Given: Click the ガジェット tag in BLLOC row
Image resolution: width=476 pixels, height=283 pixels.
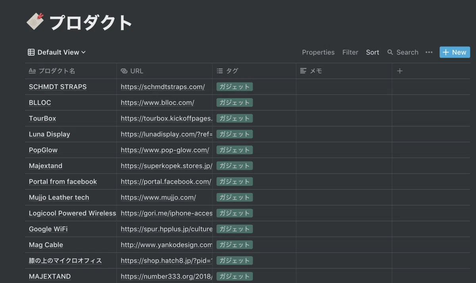Looking at the screenshot, I should (x=234, y=103).
